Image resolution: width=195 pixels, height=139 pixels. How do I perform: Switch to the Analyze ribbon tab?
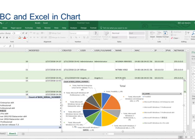[x=74, y=28]
